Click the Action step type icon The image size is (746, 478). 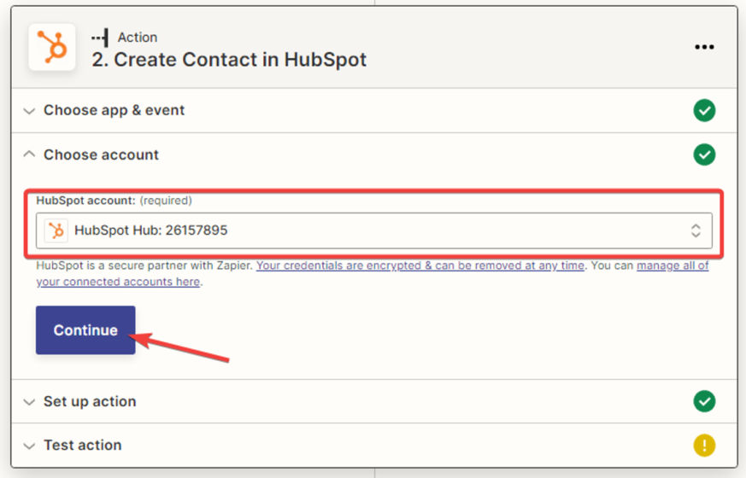tap(101, 37)
